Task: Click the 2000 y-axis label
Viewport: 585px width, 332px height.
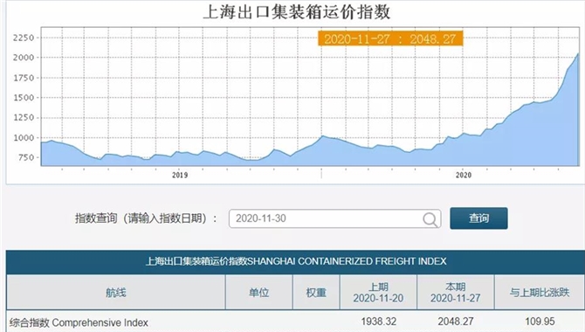Action: [x=24, y=58]
